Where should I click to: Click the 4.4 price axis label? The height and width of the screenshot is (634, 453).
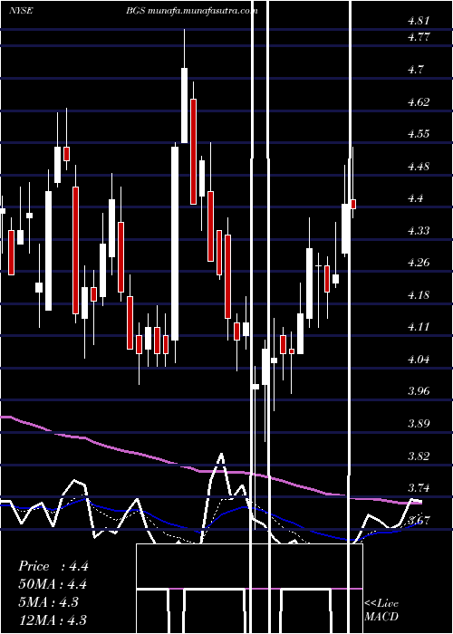(x=416, y=198)
